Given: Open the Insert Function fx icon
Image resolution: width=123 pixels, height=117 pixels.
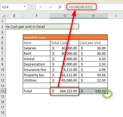Looking at the screenshot, I should (x=60, y=7).
